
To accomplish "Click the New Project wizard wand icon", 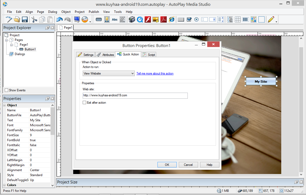I will 9,19.
